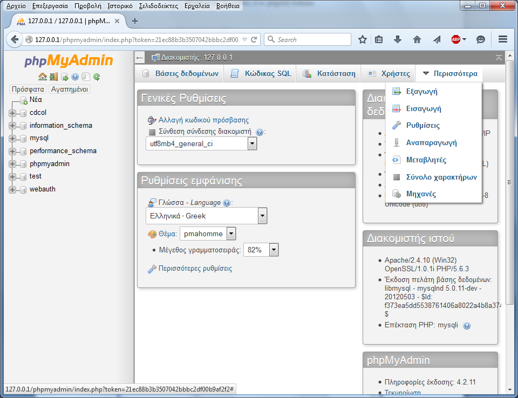
Task: Click Νέα to create a new database
Action: coord(36,100)
